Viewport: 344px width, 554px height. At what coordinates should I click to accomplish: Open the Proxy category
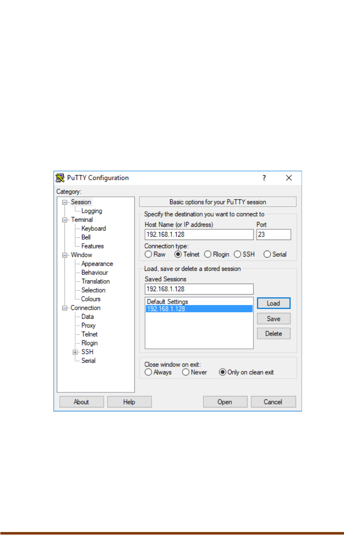pyautogui.click(x=88, y=325)
